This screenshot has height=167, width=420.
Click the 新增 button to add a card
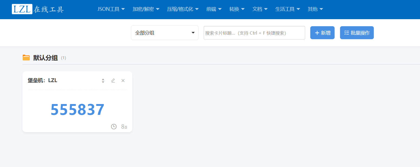coord(322,32)
